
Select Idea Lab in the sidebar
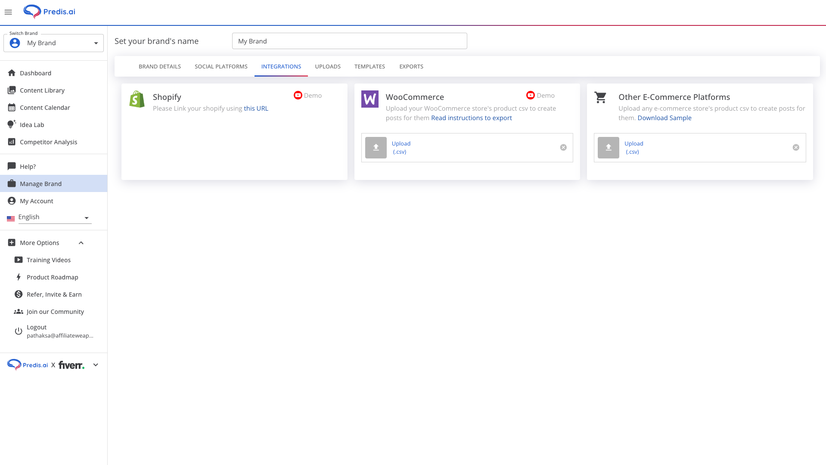[31, 124]
